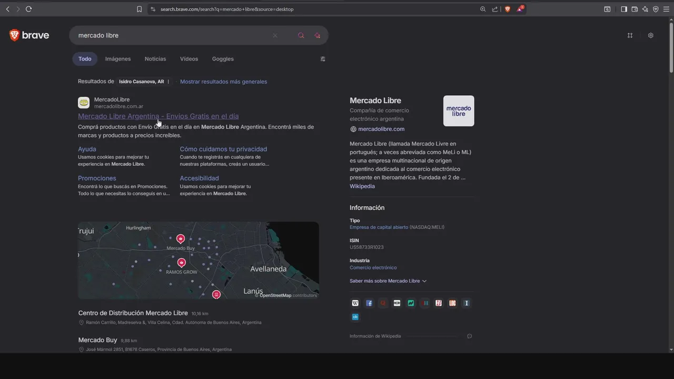Open the LOC profile icon
The width and height of the screenshot is (674, 379).
point(452,303)
